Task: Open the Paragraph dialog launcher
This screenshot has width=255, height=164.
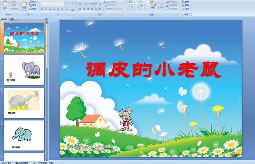Action: tap(124, 14)
